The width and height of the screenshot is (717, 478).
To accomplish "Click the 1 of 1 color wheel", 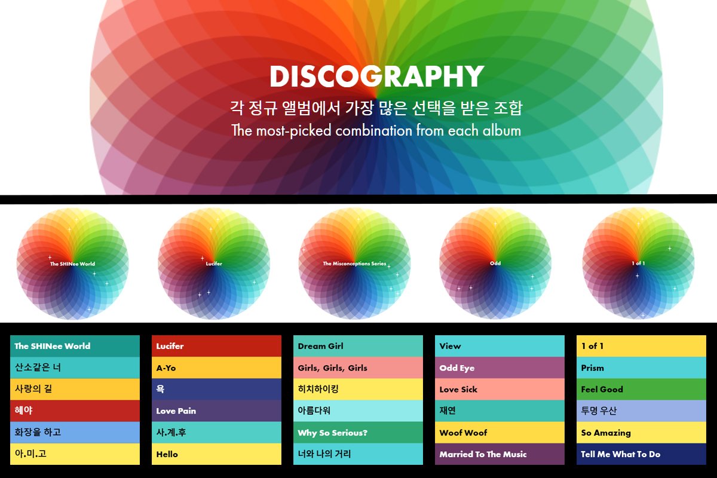I will 638,263.
